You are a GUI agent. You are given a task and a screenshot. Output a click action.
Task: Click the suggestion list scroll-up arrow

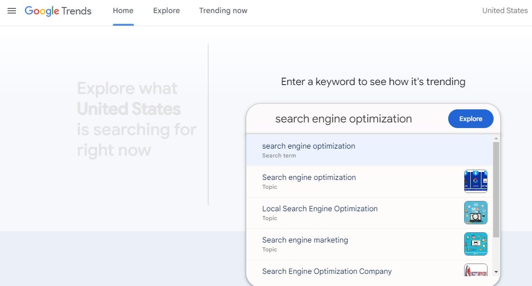point(496,138)
